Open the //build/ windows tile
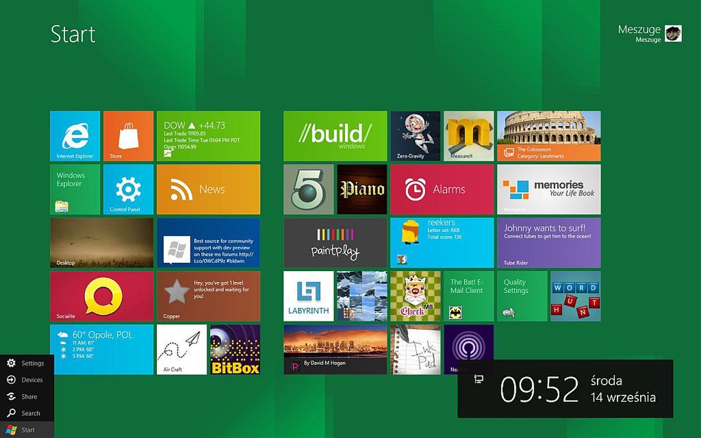701x438 pixels. 335,136
